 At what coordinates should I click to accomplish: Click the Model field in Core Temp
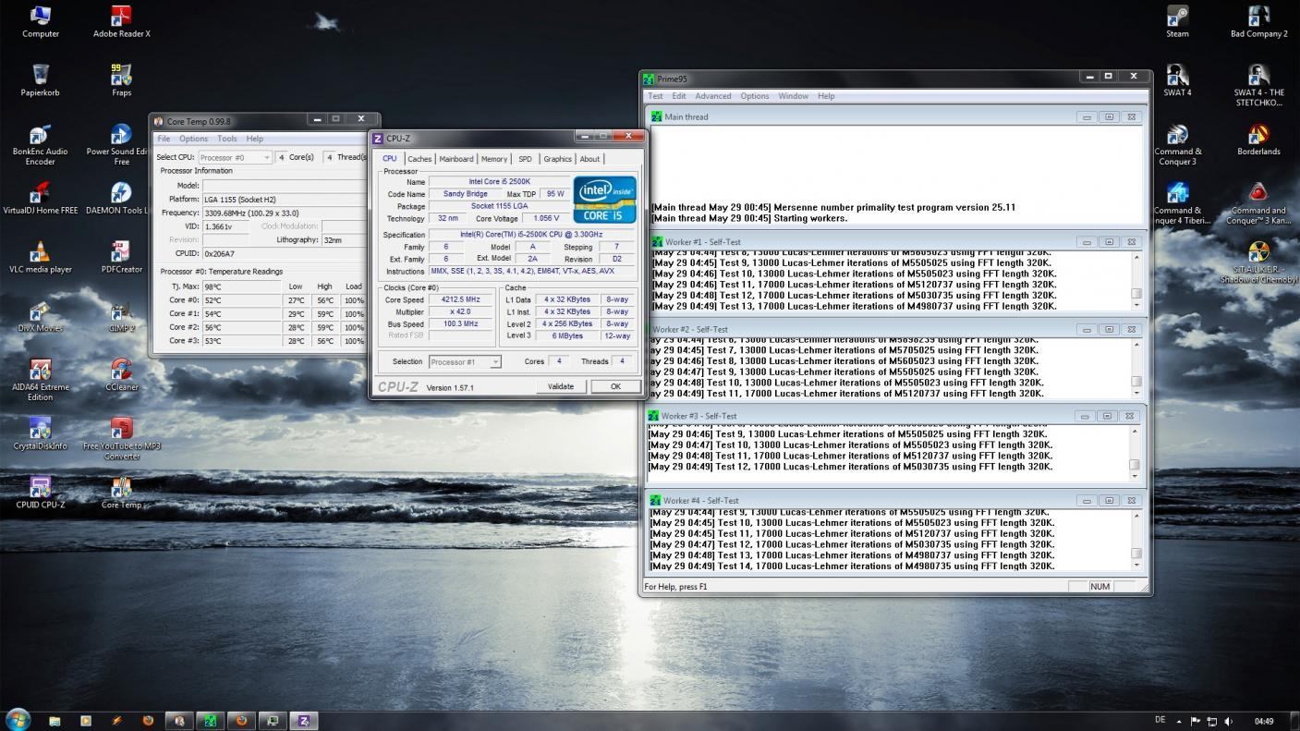click(285, 185)
